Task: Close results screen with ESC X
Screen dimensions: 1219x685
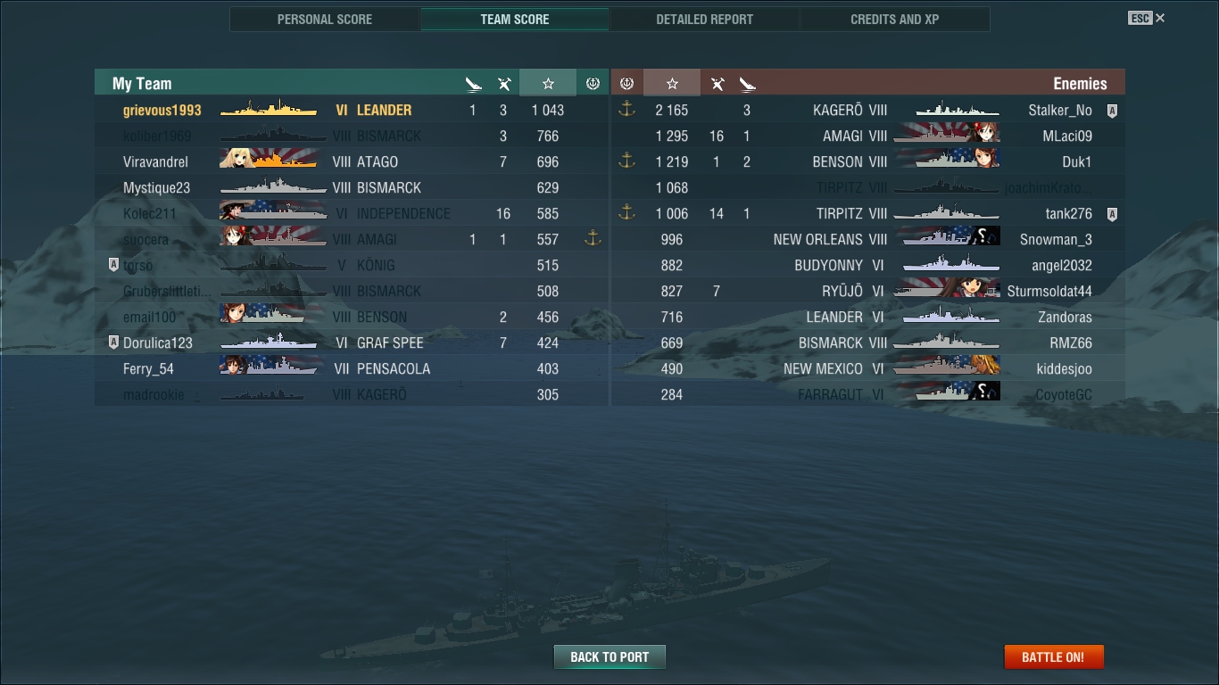Action: pyautogui.click(x=1147, y=18)
